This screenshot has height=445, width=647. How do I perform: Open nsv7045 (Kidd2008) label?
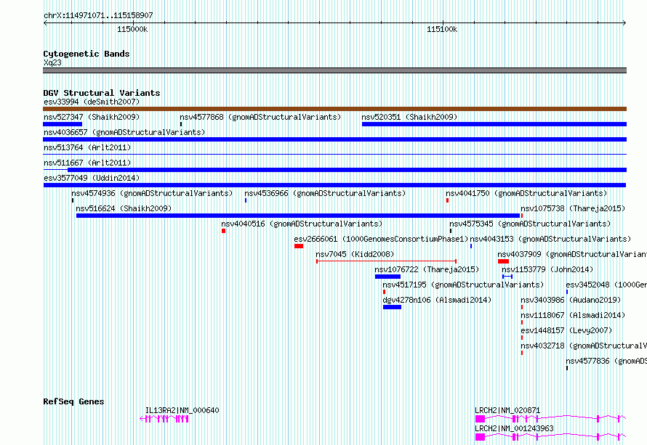[x=355, y=254]
